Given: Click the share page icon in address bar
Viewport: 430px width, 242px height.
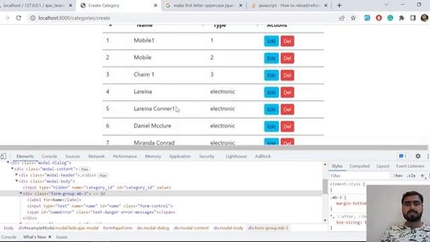Looking at the screenshot, I should coord(342,18).
